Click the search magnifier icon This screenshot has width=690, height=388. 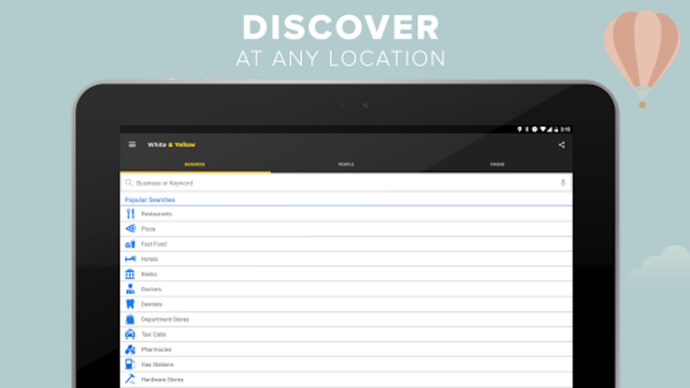pos(129,182)
